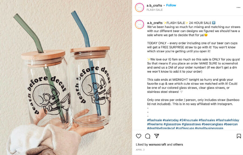Click the profile avatar beside the caption

click(x=139, y=24)
